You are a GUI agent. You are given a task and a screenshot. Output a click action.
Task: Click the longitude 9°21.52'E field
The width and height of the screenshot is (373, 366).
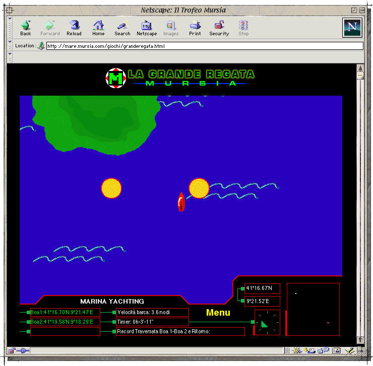pos(262,301)
